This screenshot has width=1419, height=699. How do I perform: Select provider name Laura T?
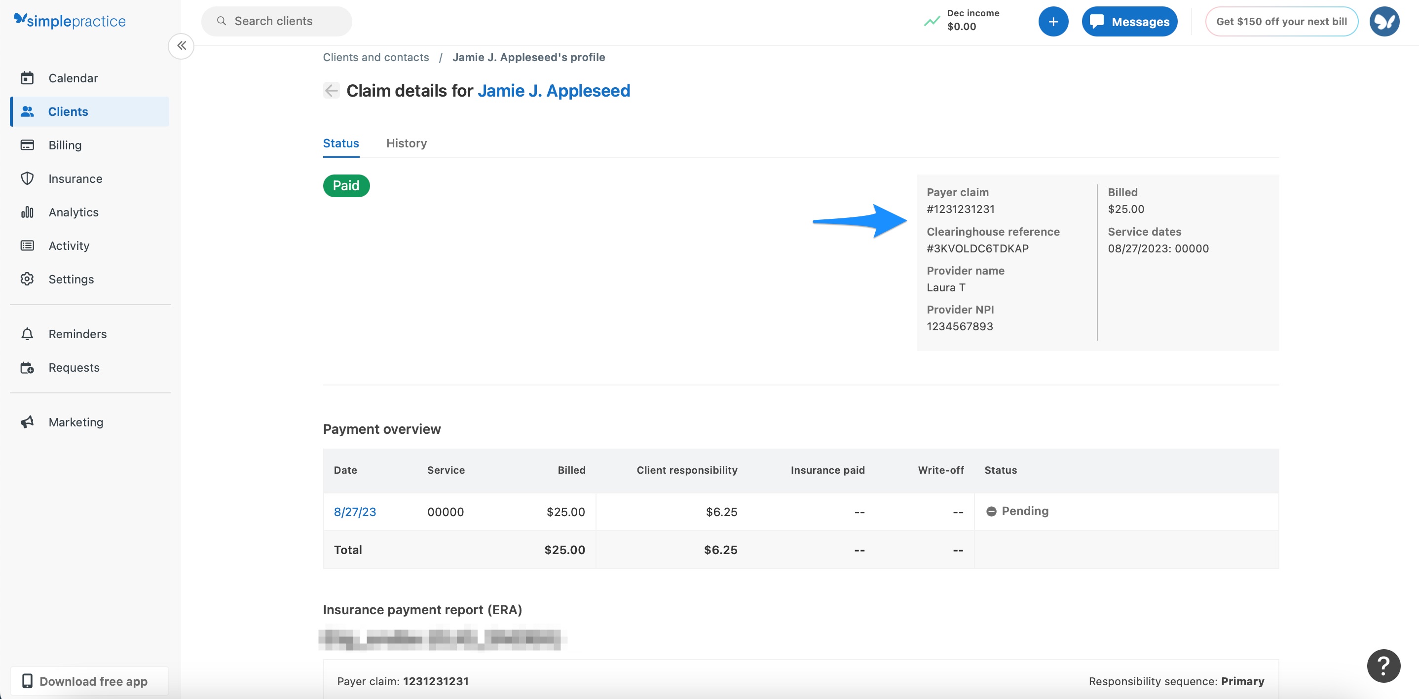tap(946, 288)
